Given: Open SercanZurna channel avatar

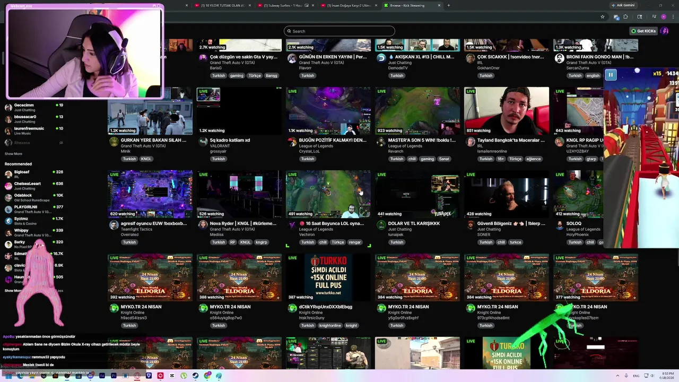Looking at the screenshot, I should [x=559, y=58].
